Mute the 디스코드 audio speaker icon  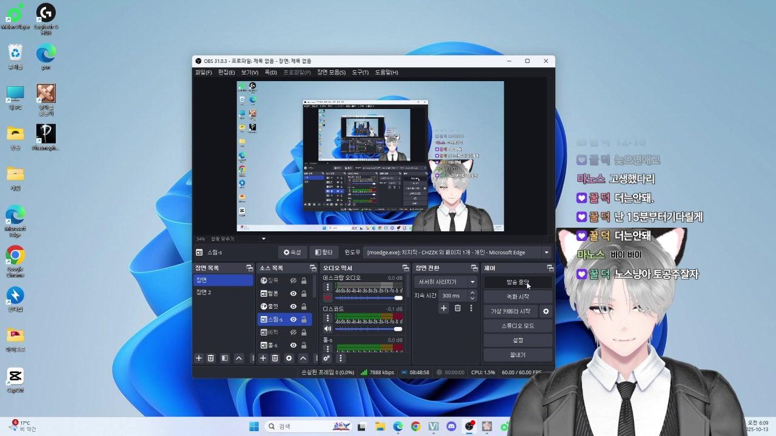pos(328,329)
